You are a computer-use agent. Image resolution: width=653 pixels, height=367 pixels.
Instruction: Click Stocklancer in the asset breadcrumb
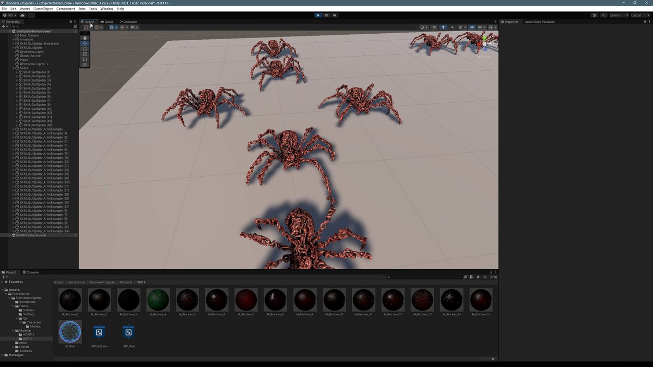pyautogui.click(x=77, y=282)
